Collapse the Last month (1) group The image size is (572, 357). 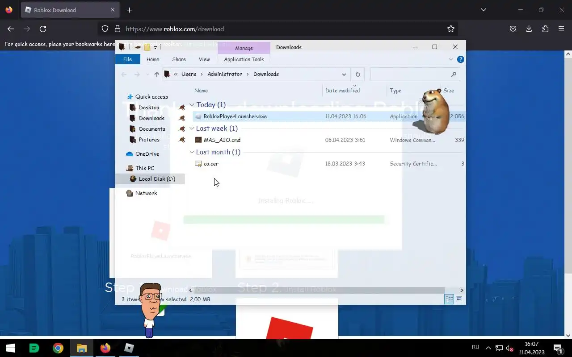point(192,152)
